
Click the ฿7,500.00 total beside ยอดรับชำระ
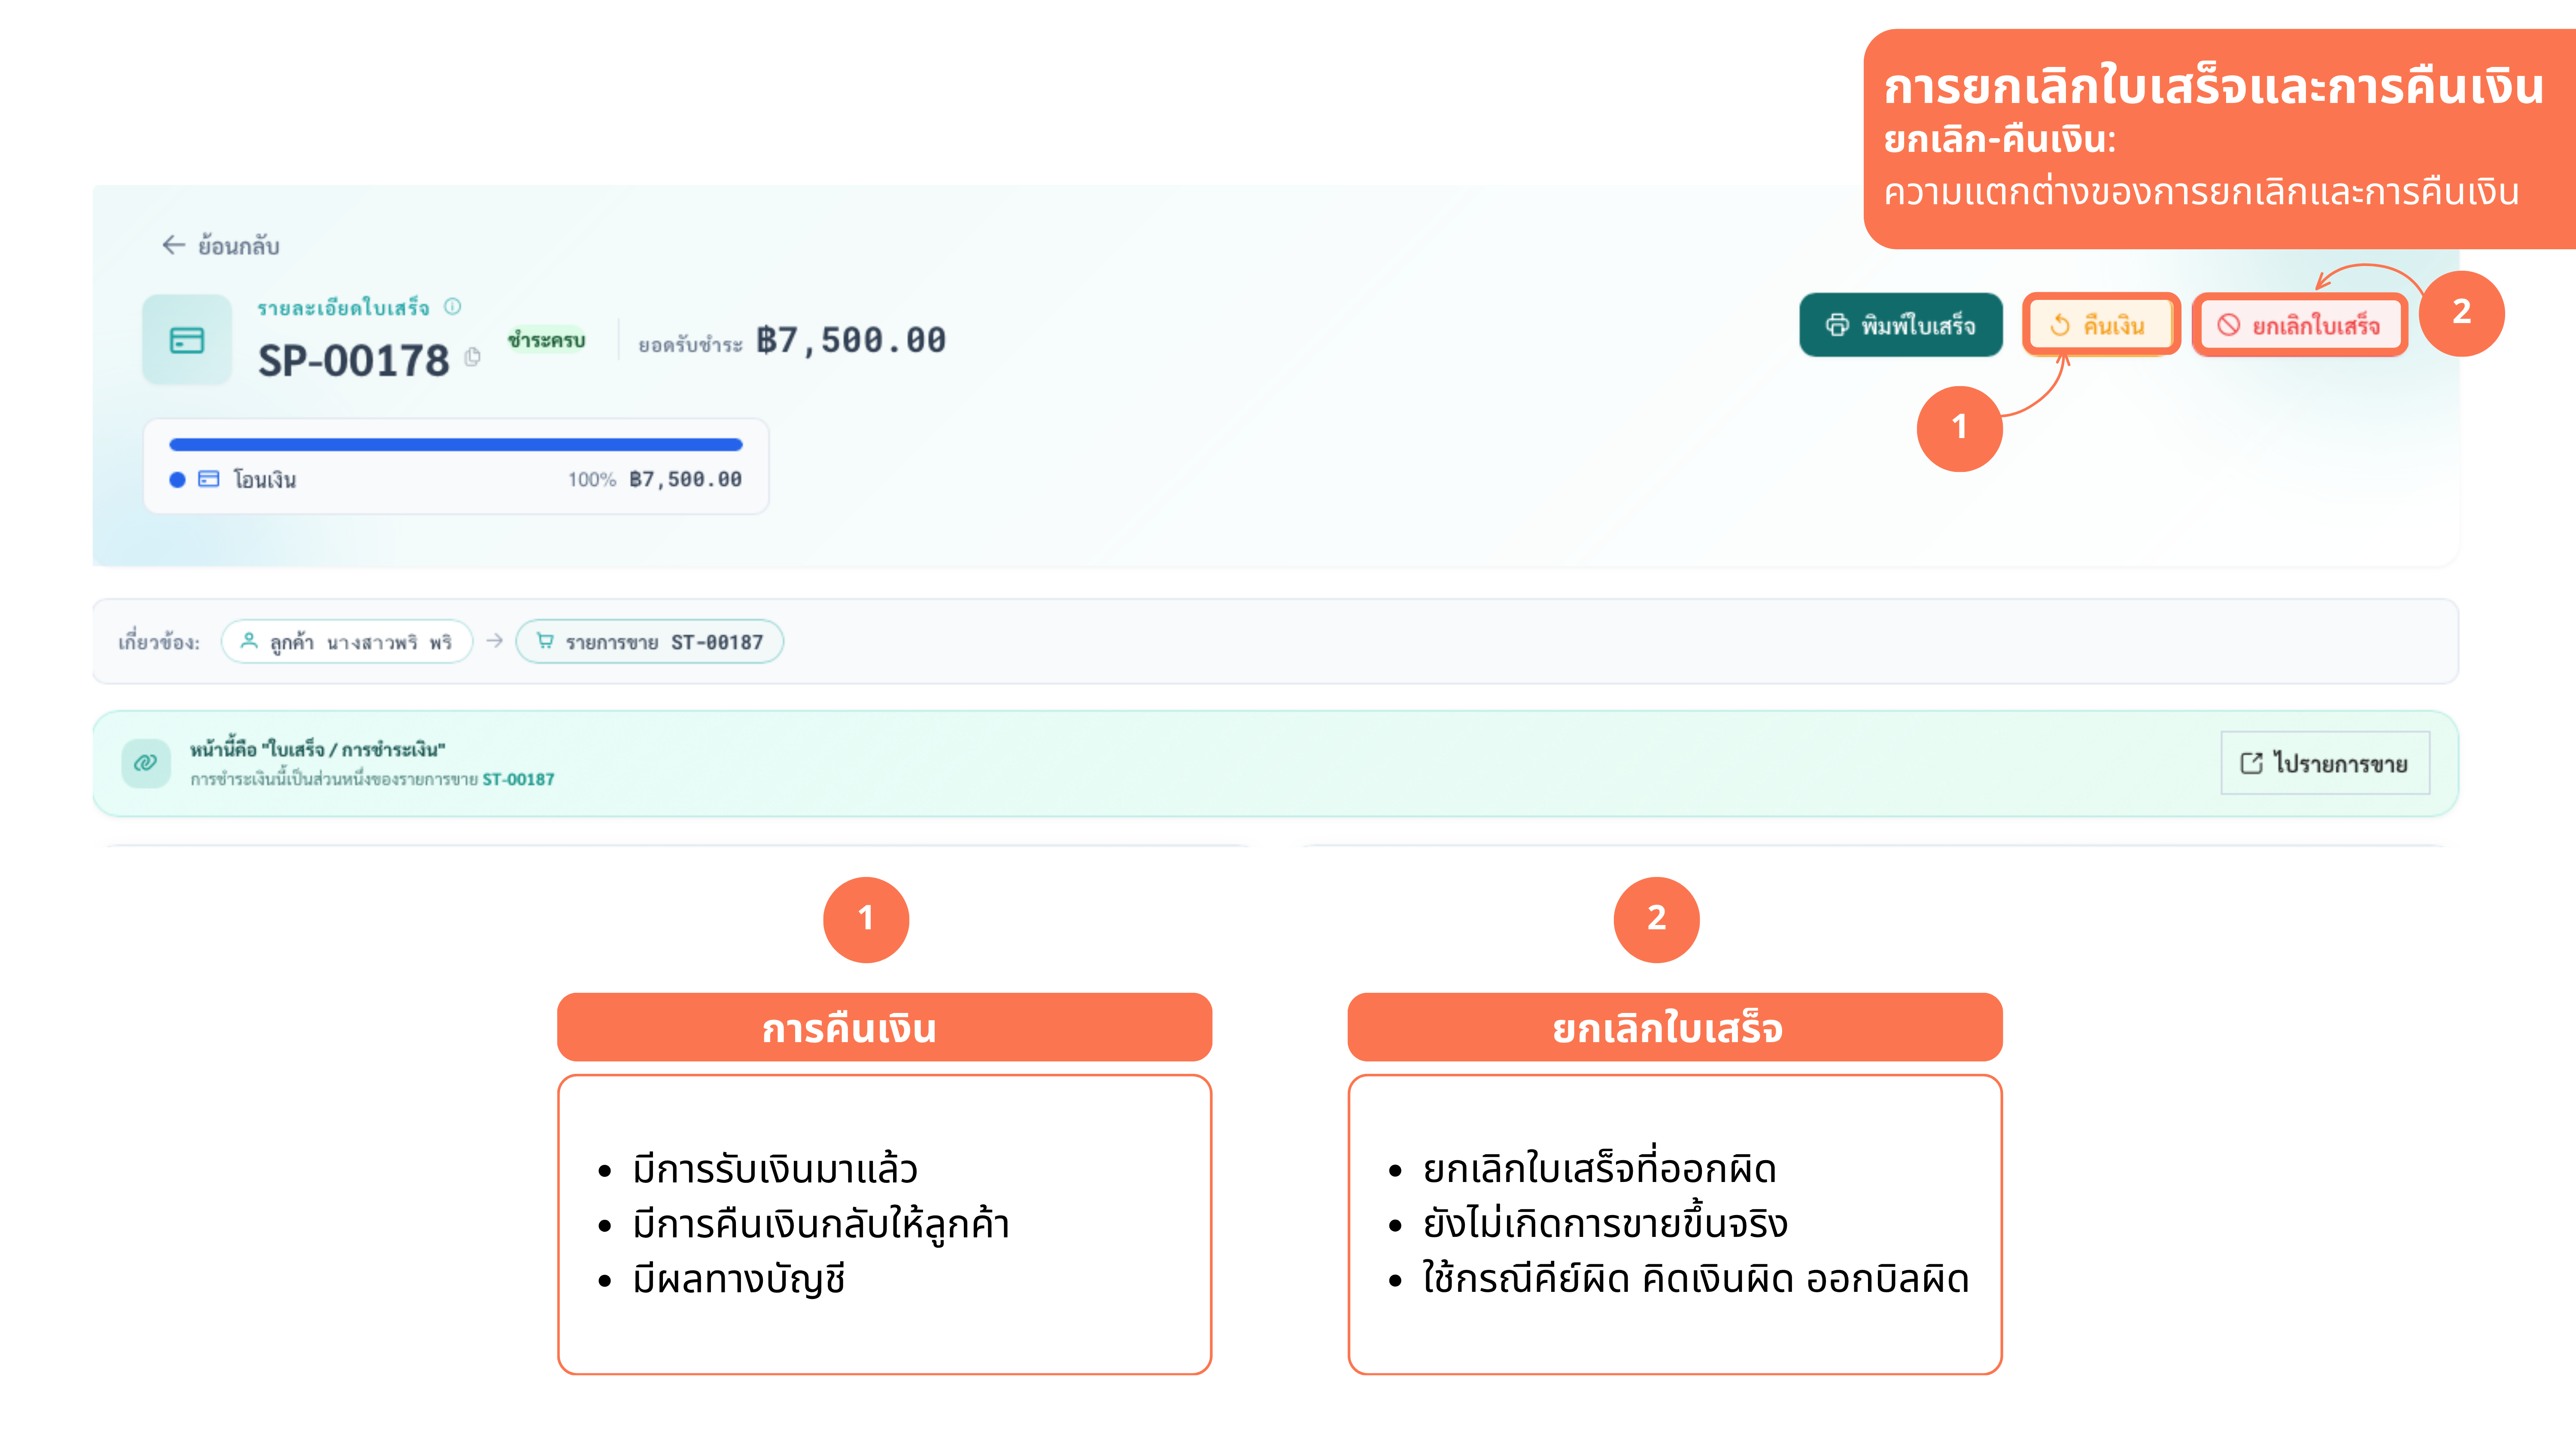851,340
